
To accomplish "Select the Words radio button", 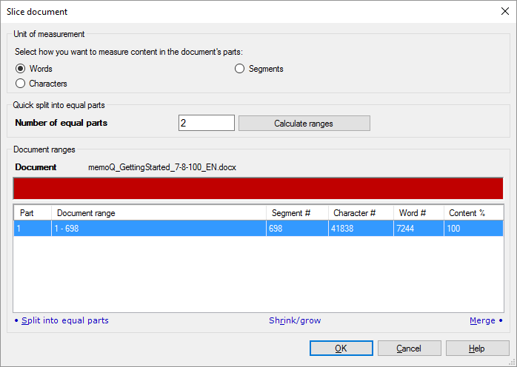I will (x=21, y=69).
